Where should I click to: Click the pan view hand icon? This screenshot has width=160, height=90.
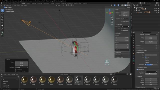tap(112, 19)
